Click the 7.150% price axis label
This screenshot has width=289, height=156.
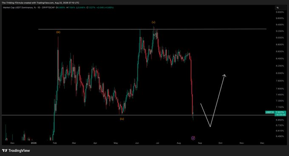[280, 107]
